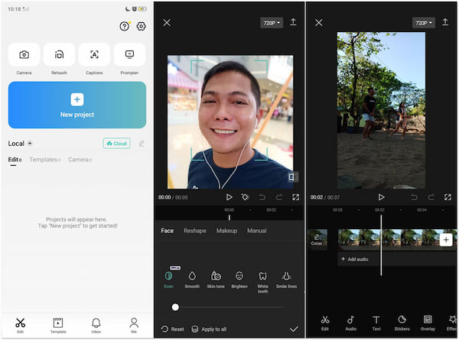Open settings via the gear icon
The image size is (459, 340).
tap(141, 26)
